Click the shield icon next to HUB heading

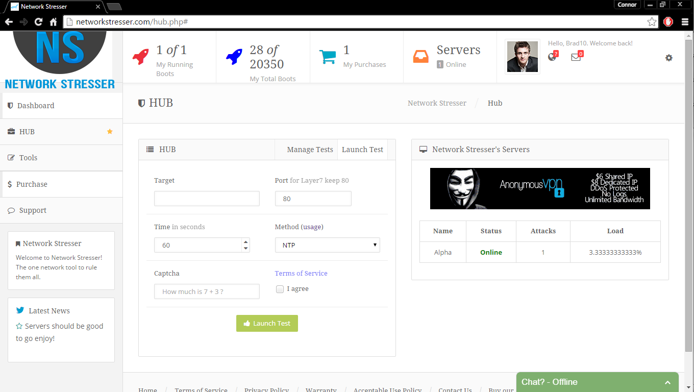pos(142,103)
